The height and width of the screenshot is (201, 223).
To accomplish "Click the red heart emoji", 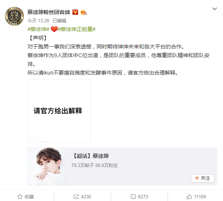I will (x=54, y=30).
